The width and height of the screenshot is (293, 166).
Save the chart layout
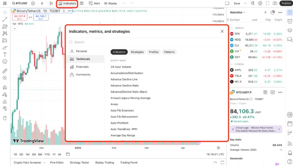pyautogui.click(x=237, y=3)
